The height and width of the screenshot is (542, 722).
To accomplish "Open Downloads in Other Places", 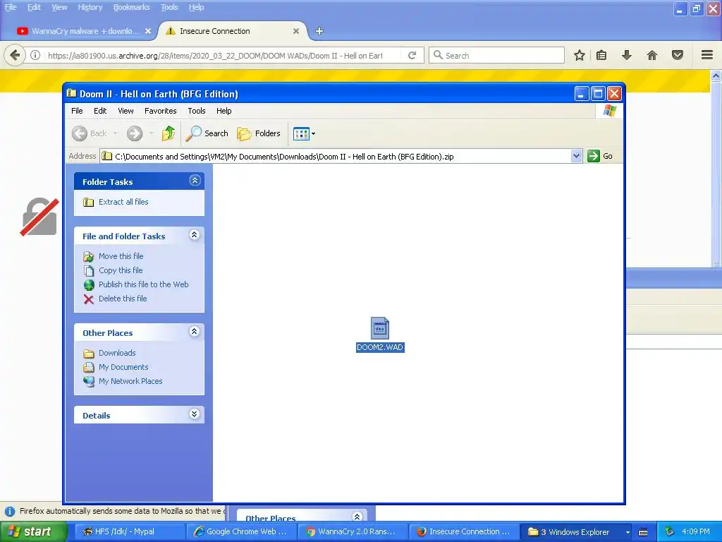I will 117,353.
